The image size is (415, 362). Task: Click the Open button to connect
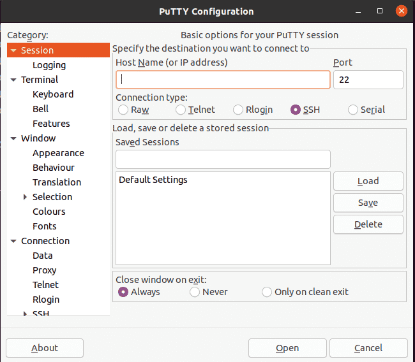(287, 348)
